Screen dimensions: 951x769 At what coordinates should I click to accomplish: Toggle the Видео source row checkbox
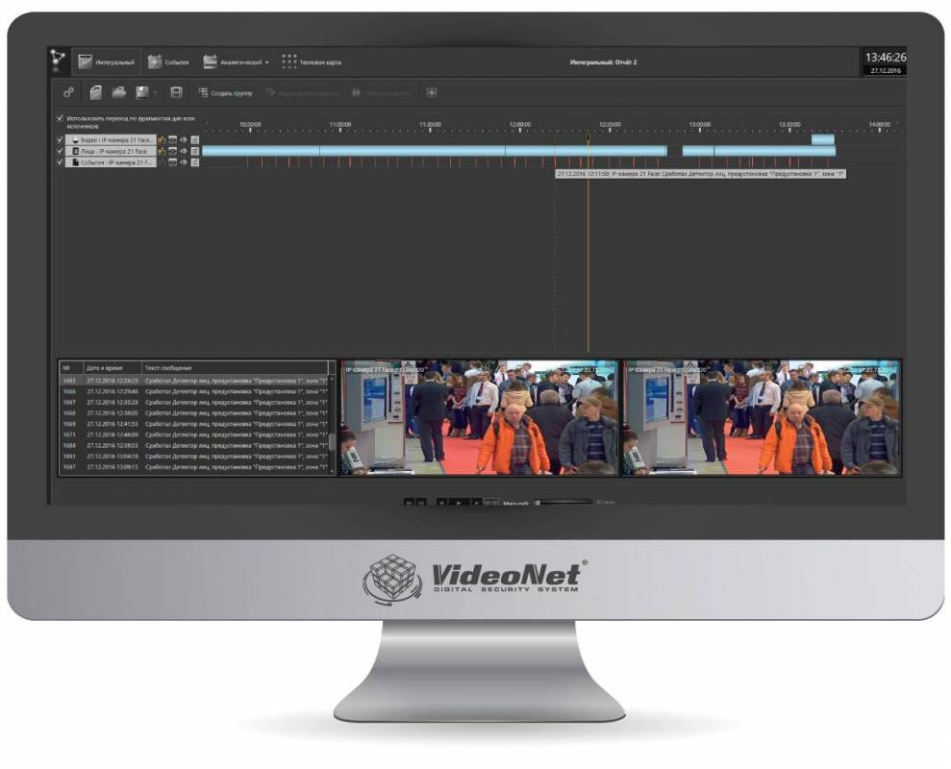[x=60, y=139]
